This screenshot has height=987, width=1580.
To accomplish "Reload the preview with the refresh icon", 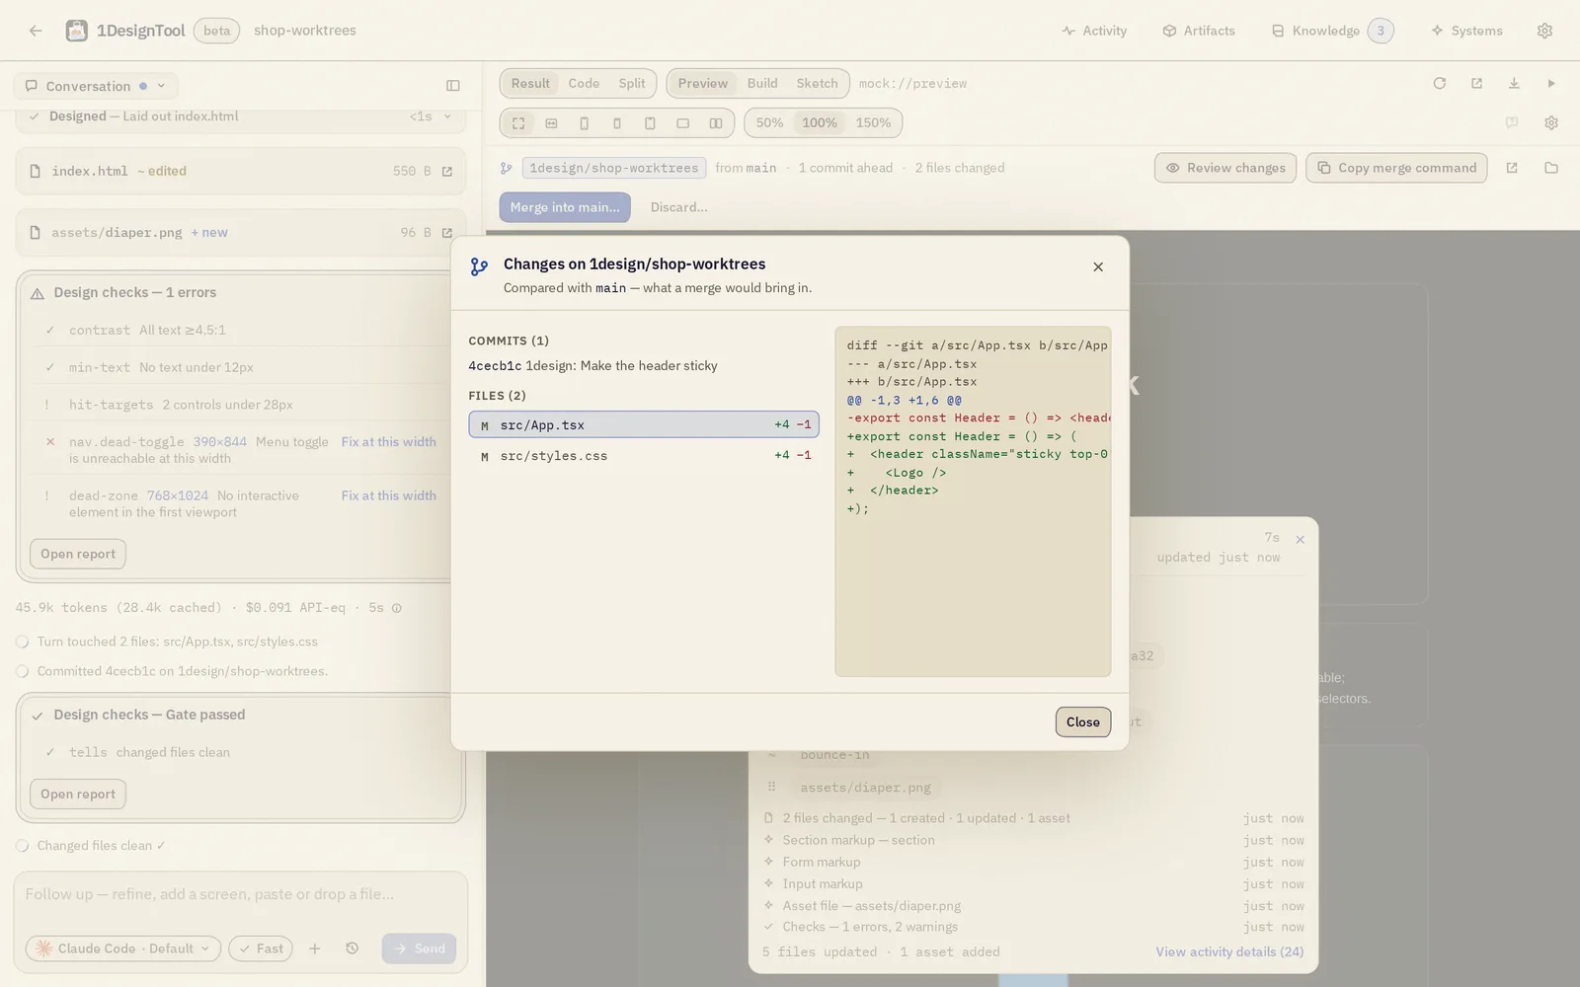I will (1440, 84).
